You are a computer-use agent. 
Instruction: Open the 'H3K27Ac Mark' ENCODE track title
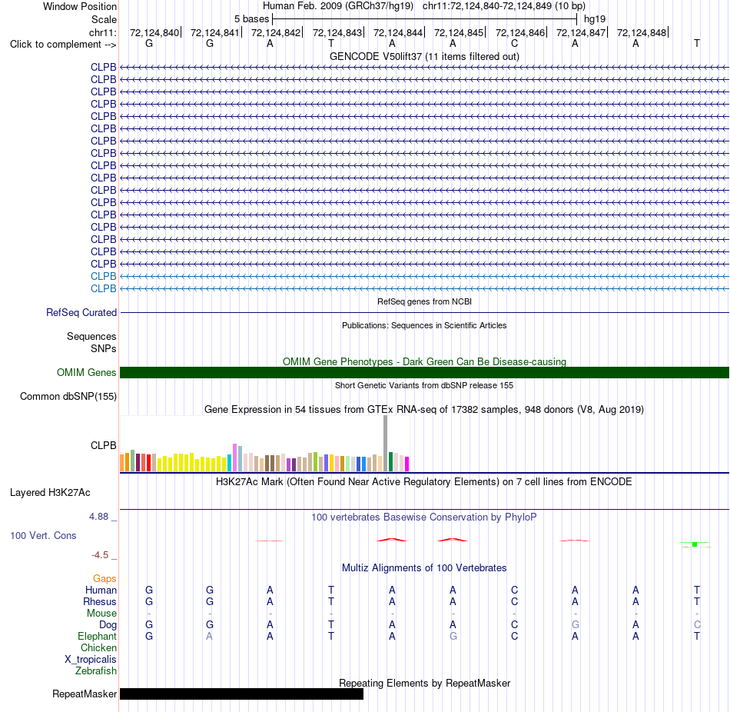tap(424, 482)
